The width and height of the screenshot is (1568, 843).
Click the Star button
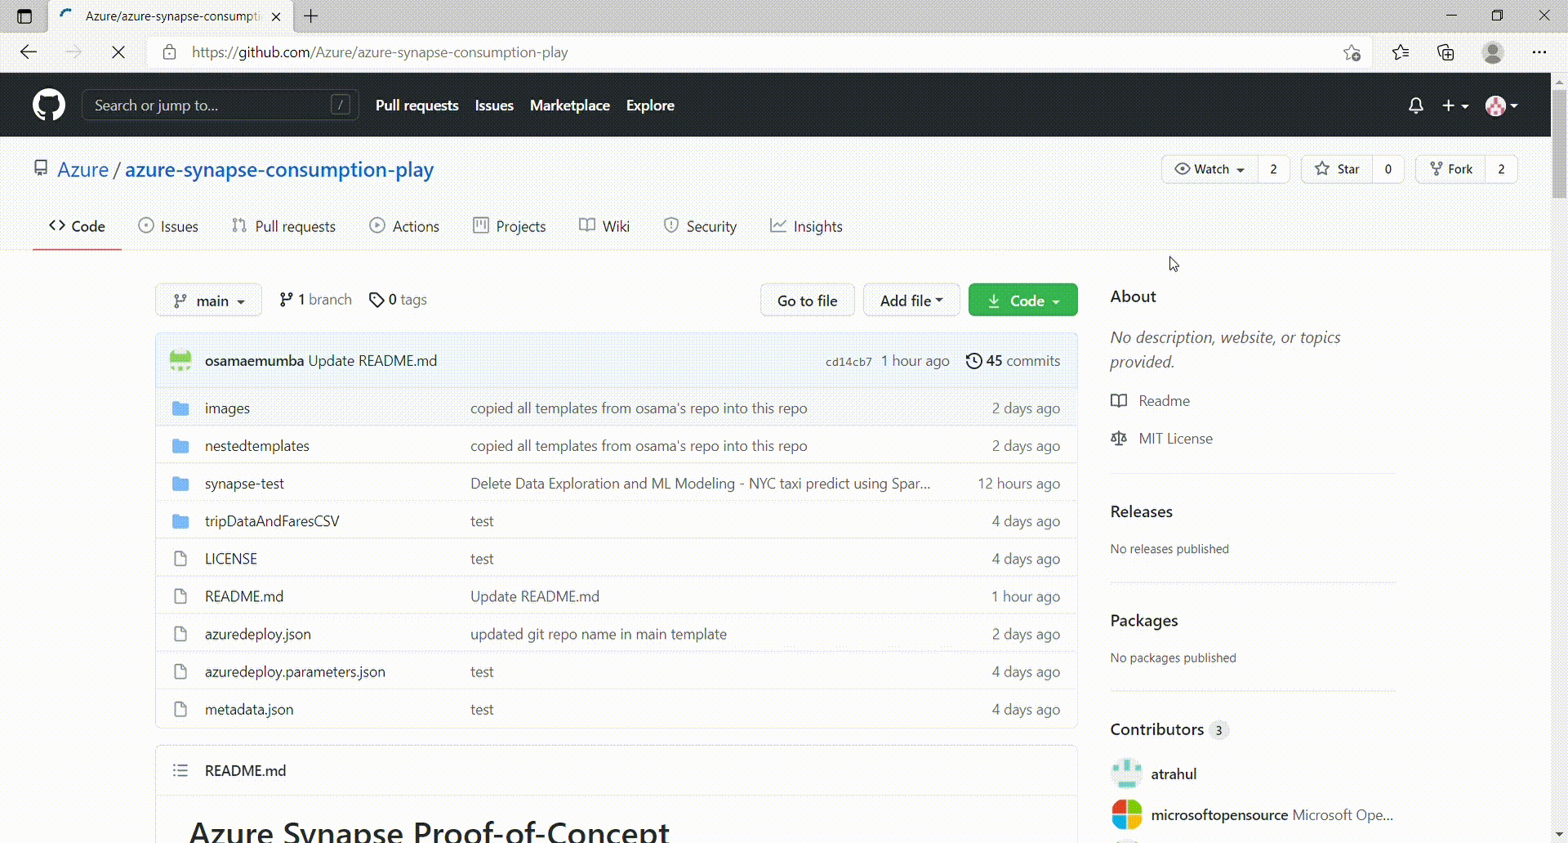(1337, 169)
